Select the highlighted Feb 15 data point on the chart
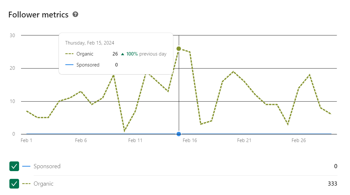350x195 pixels. point(178,48)
